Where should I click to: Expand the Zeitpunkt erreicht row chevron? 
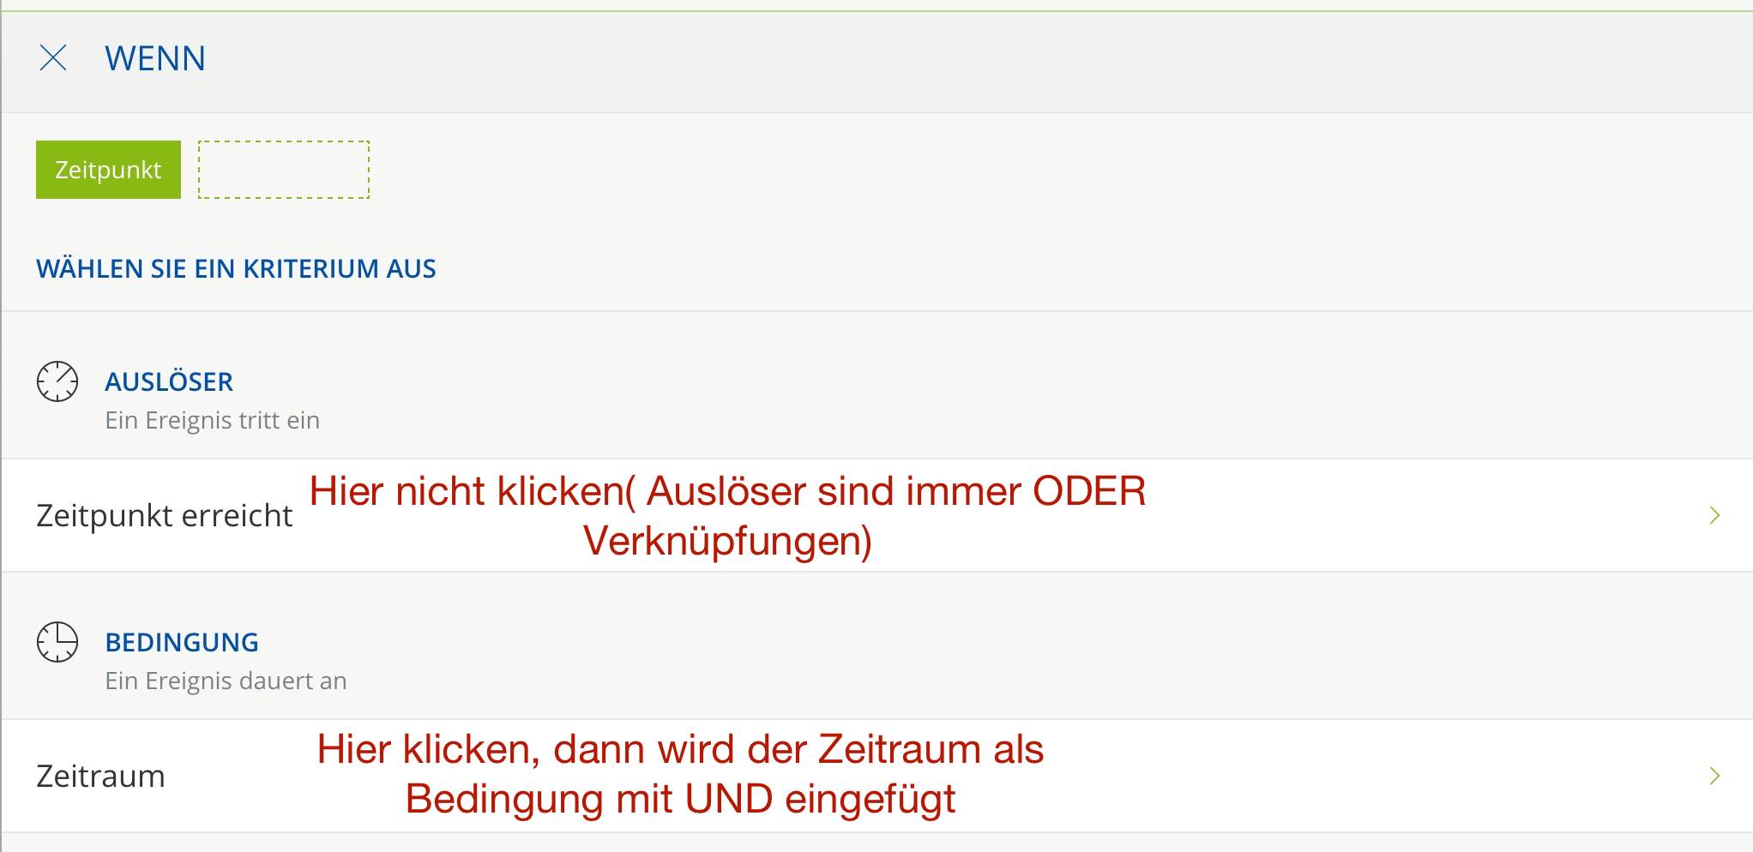click(x=1714, y=516)
